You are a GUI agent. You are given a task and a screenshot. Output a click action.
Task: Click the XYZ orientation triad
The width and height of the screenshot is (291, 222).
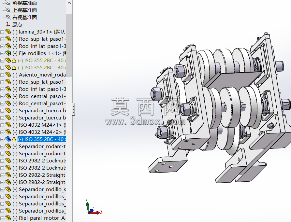pyautogui.click(x=93, y=206)
